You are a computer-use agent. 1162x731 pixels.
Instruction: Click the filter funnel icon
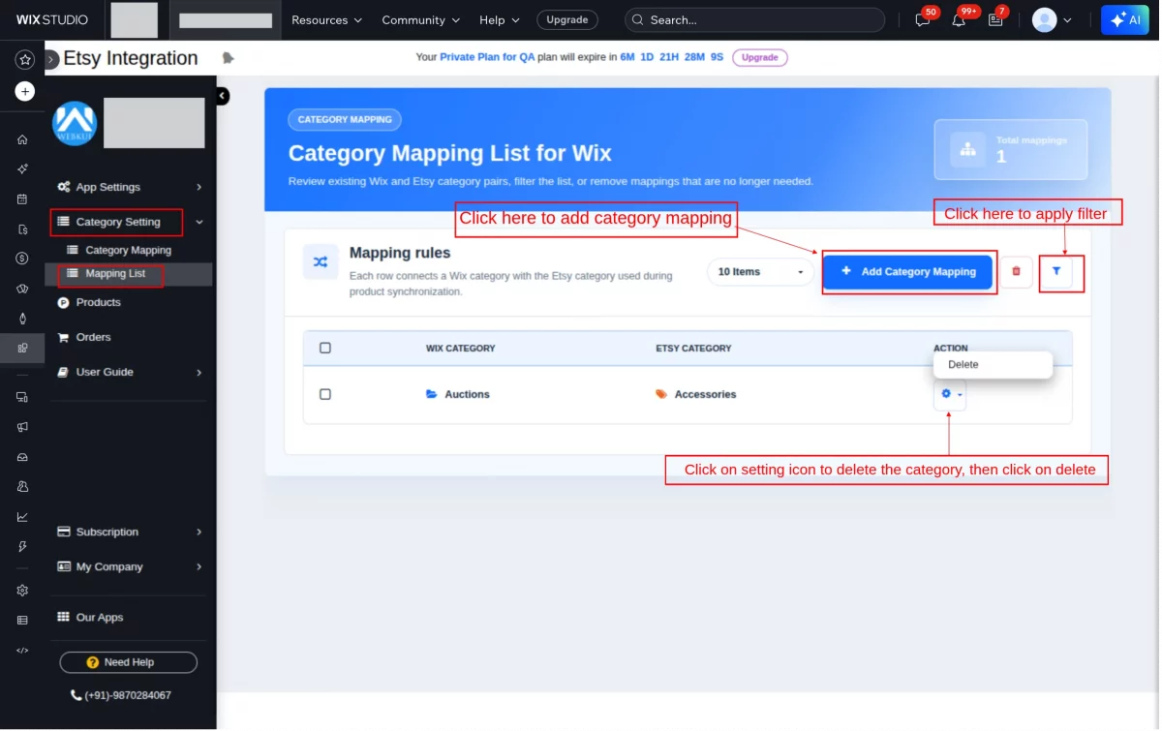click(x=1056, y=272)
